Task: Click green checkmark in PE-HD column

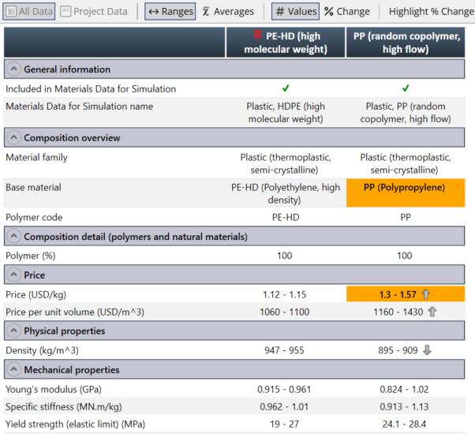Action: tap(285, 89)
